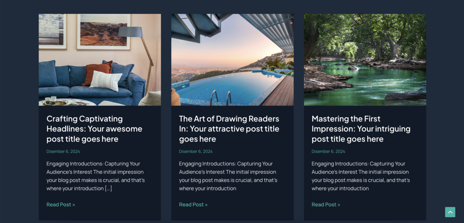Click Read Post under Art of Drawing Readers
Image resolution: width=464 pixels, height=223 pixels.
(x=193, y=204)
